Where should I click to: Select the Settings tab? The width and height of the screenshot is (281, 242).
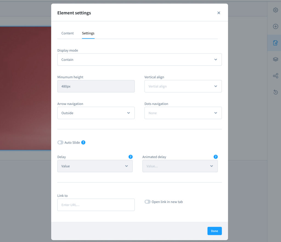pos(88,33)
